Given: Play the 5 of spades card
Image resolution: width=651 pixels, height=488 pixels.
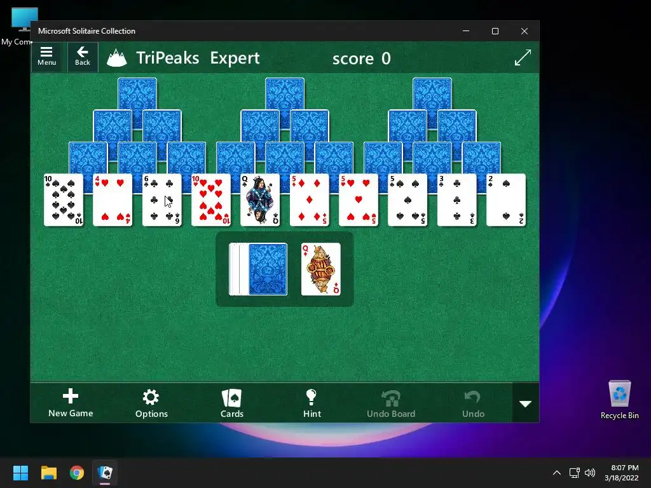Looking at the screenshot, I should 408,200.
